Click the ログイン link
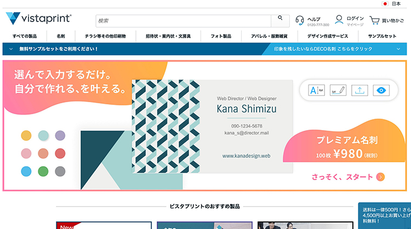The height and width of the screenshot is (229, 411). click(x=355, y=18)
